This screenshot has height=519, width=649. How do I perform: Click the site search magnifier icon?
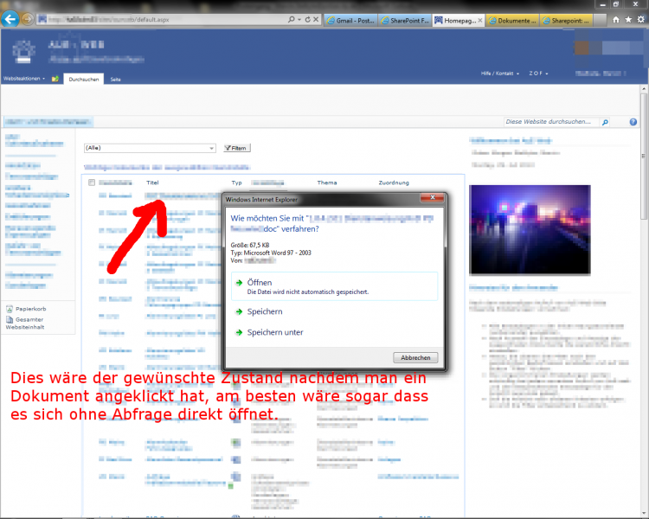(605, 122)
